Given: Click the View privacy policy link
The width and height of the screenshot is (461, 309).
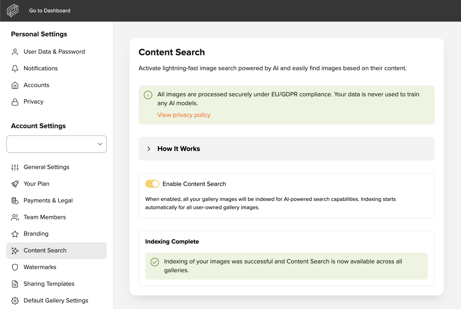Looking at the screenshot, I should pyautogui.click(x=184, y=115).
